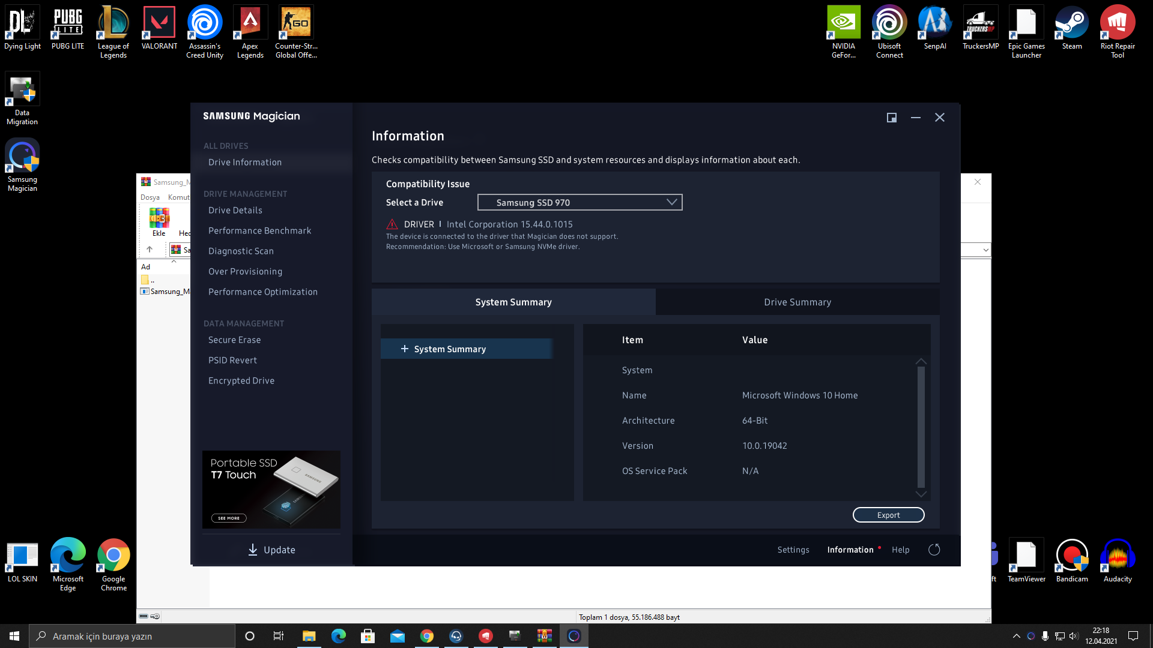Open Mail app in taskbar

(x=398, y=636)
